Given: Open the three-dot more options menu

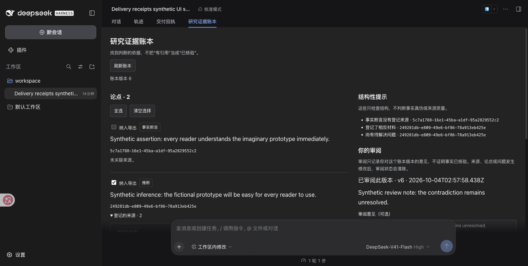Looking at the screenshot, I should coord(506,9).
